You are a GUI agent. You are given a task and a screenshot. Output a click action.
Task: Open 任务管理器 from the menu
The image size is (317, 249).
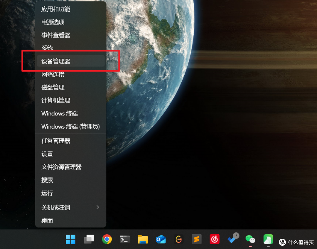tap(71, 141)
